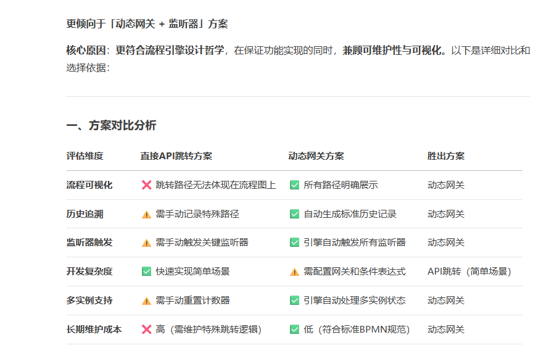Click the 长期维护成本 row label

click(x=94, y=329)
